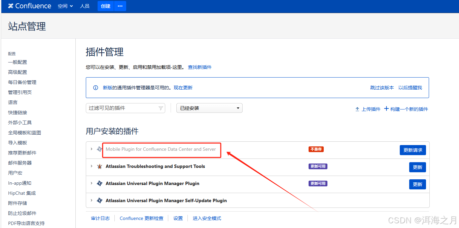
Task: Open 快捷链接 in the sidebar
Action: pyautogui.click(x=17, y=112)
